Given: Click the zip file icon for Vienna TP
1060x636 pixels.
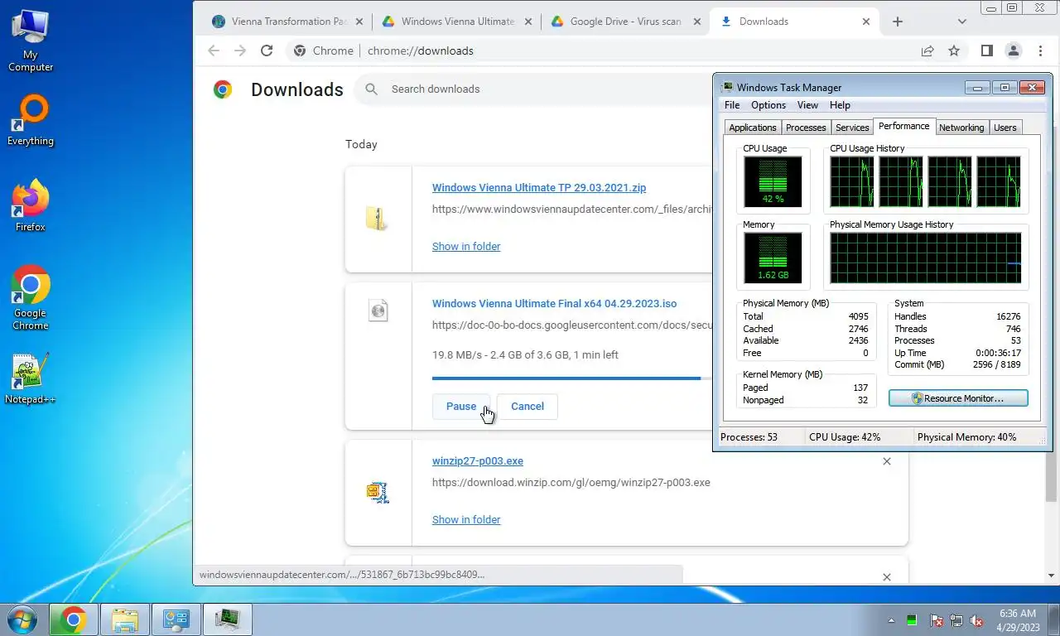Looking at the screenshot, I should pos(377,219).
